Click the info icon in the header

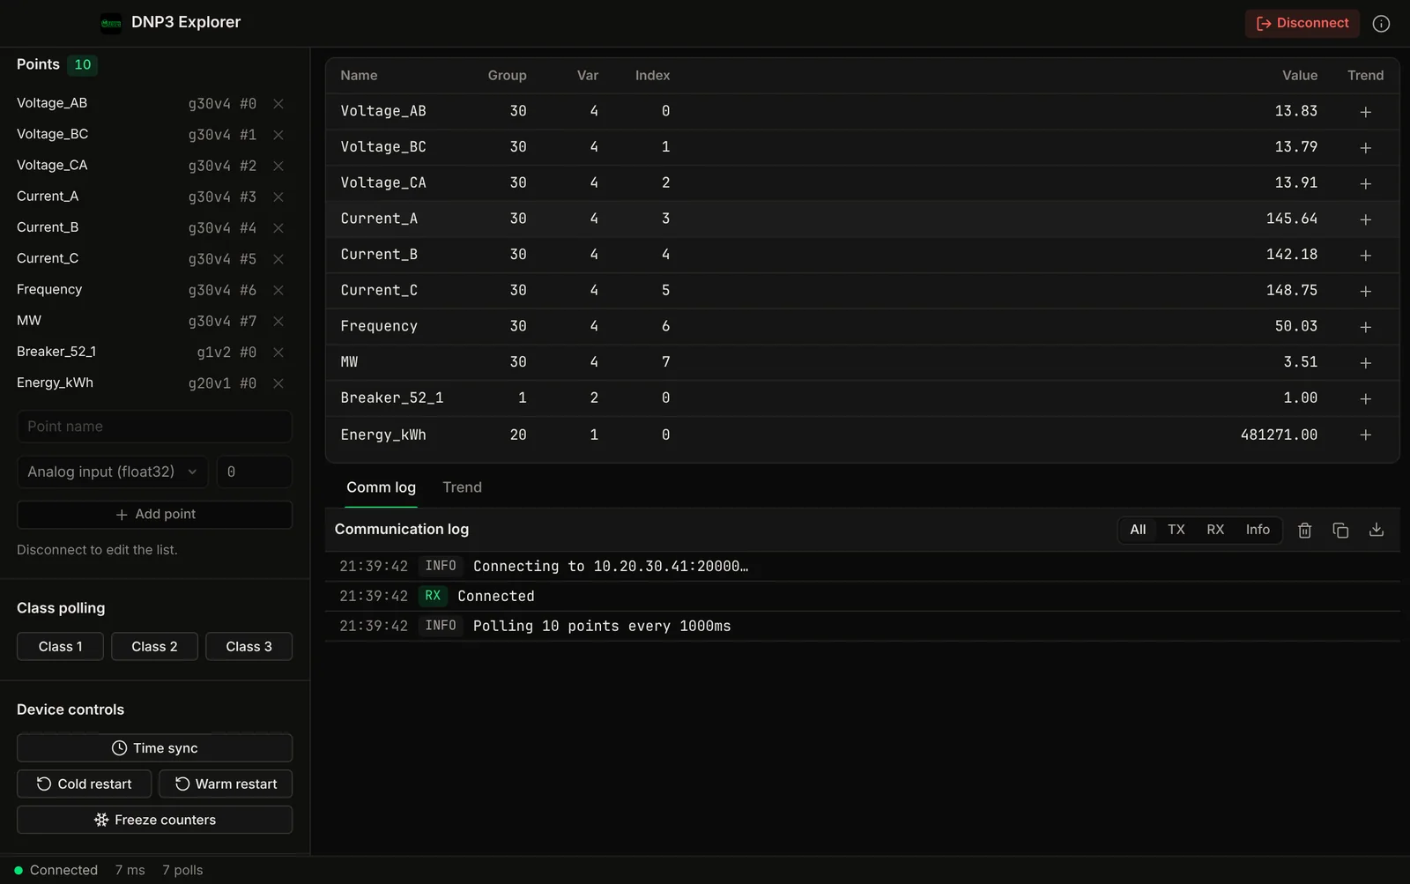tap(1381, 24)
